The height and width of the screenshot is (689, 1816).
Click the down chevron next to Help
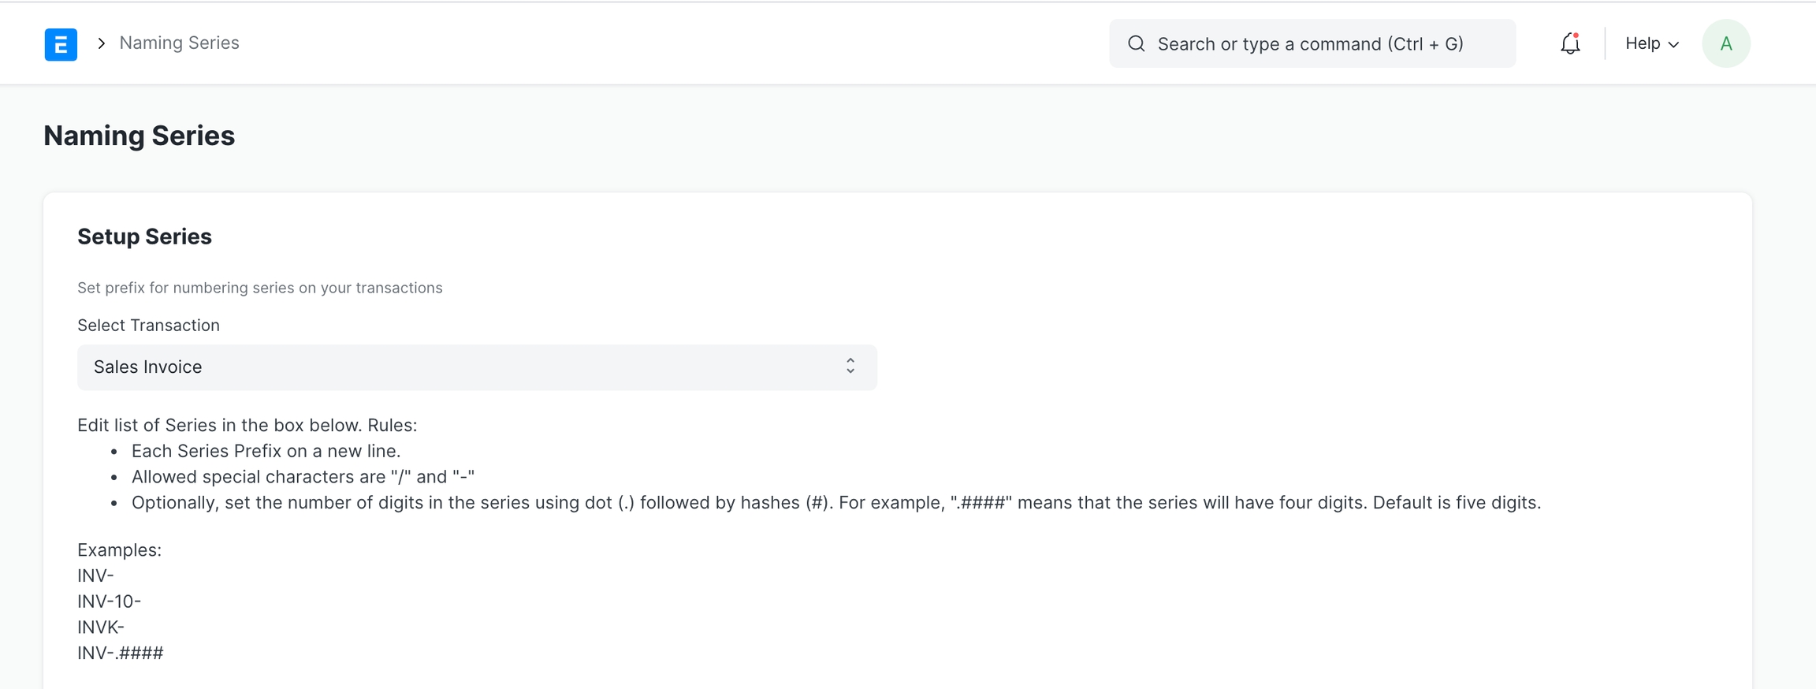pyautogui.click(x=1673, y=45)
